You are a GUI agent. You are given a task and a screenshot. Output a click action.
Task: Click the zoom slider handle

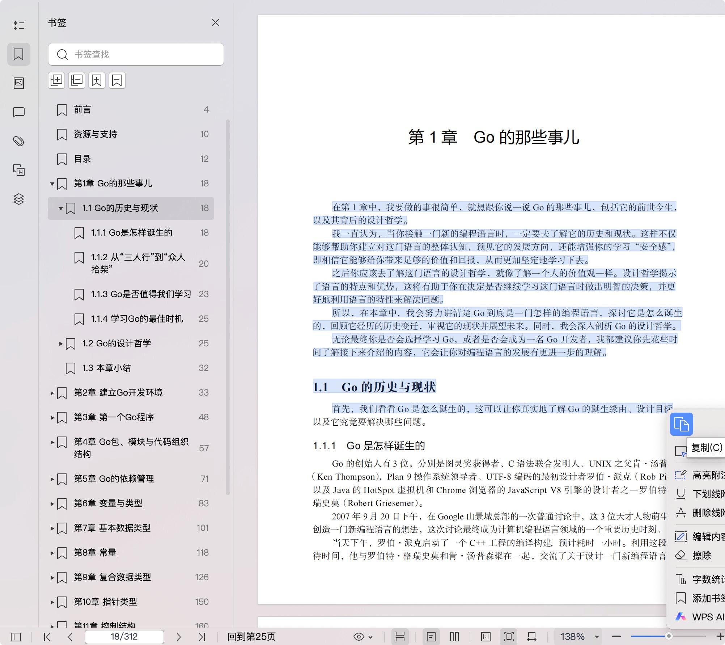click(669, 636)
